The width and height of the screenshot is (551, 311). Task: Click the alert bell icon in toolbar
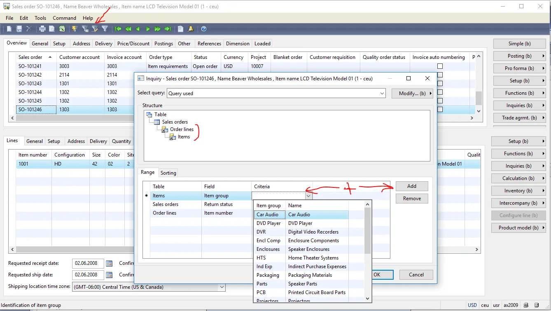point(190,29)
